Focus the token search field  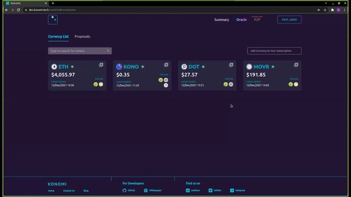[80, 51]
